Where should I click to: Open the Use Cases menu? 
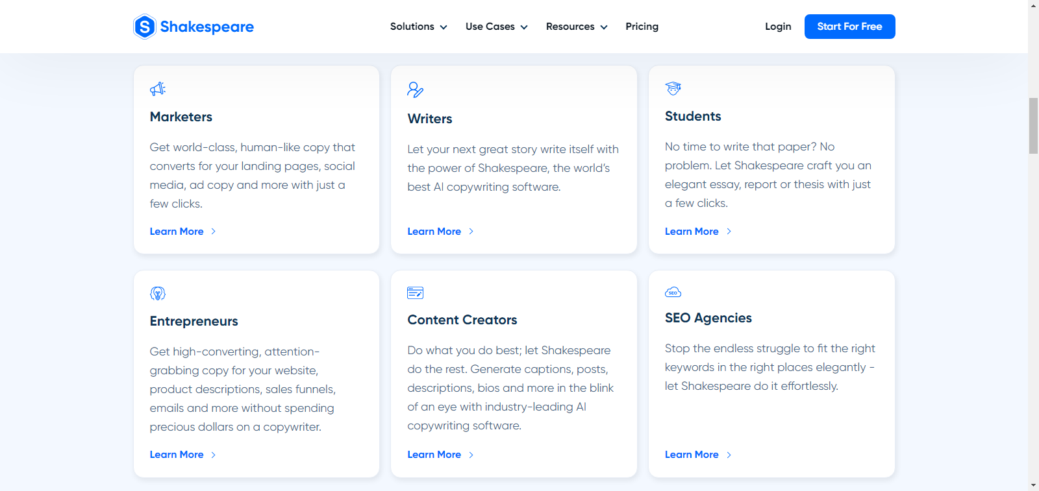[496, 27]
